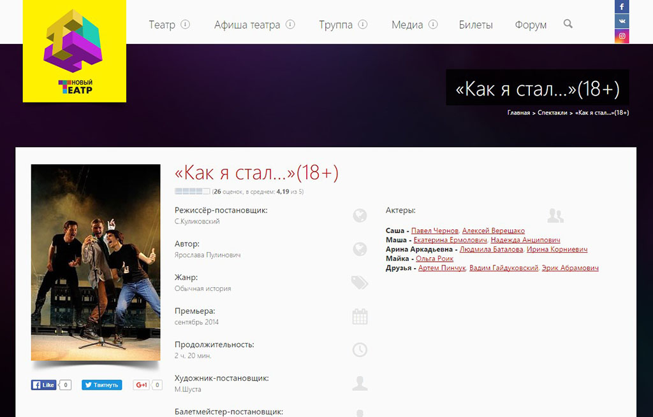Go to the Форум page
The height and width of the screenshot is (417, 653).
(x=531, y=25)
